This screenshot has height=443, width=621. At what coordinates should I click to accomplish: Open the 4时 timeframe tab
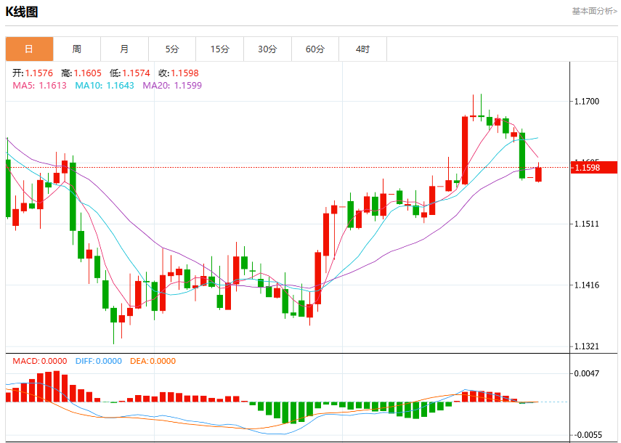pyautogui.click(x=362, y=49)
